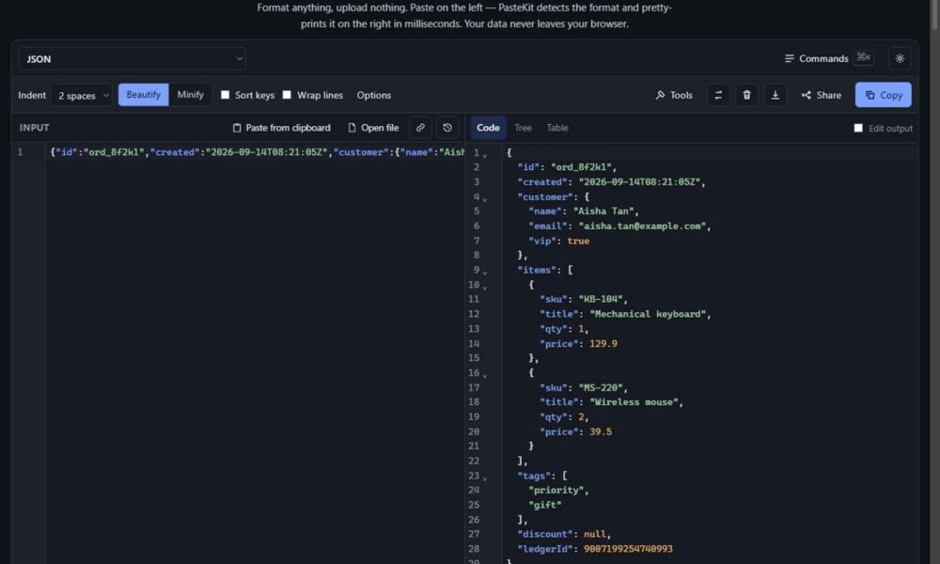Image resolution: width=940 pixels, height=564 pixels.
Task: Open the Indent 2 spaces dropdown
Action: pyautogui.click(x=82, y=95)
